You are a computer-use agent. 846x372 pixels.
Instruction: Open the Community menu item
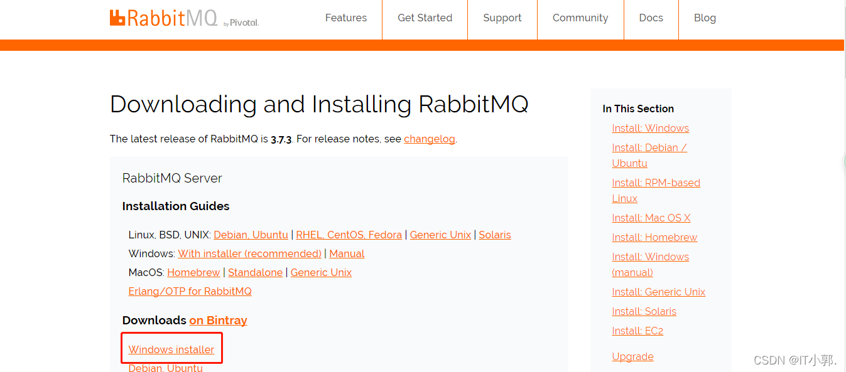click(580, 18)
